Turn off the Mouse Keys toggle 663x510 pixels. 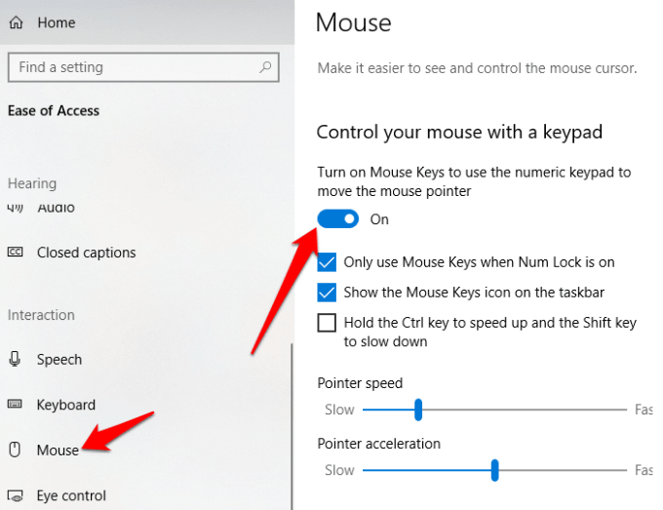click(338, 219)
